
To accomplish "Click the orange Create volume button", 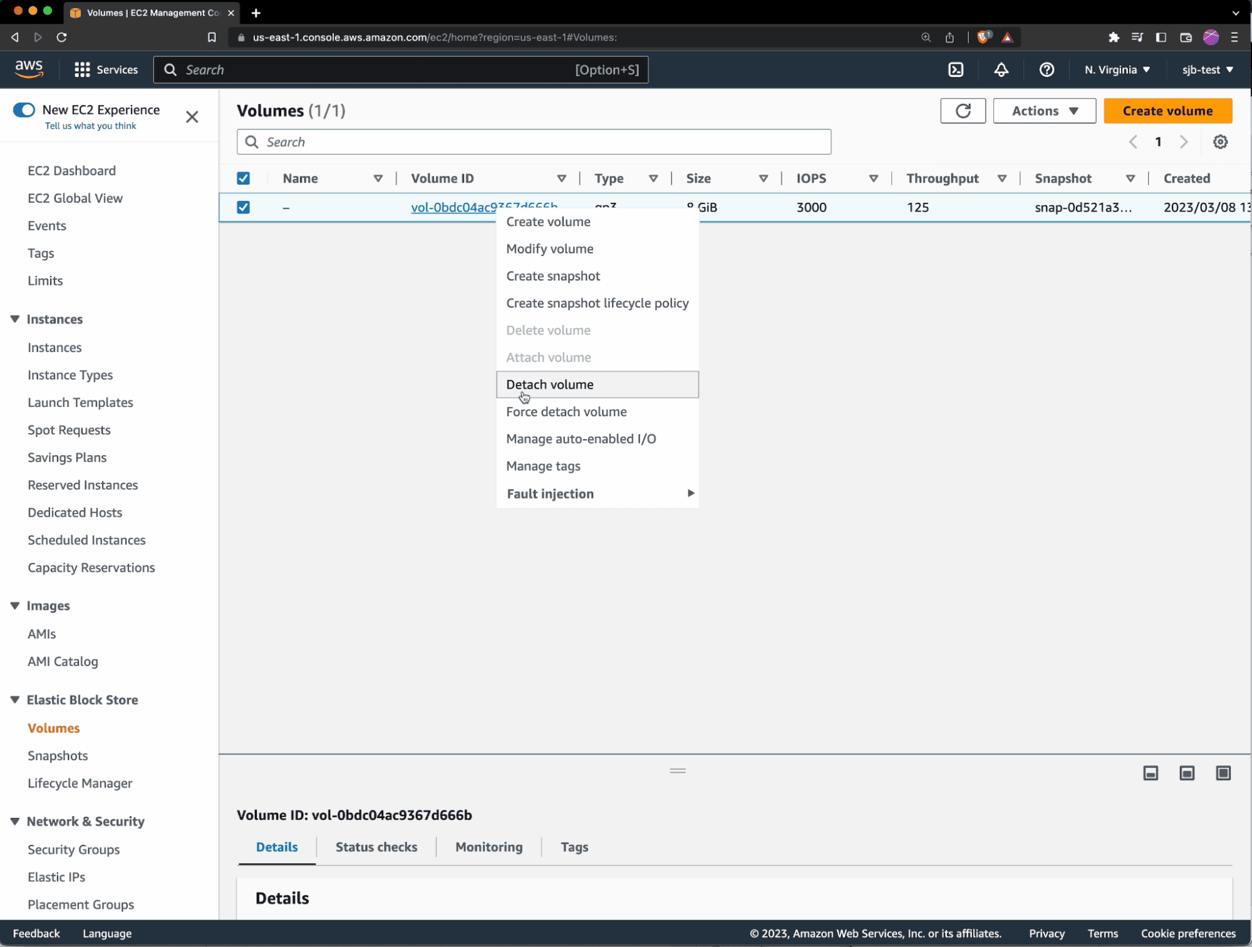I will (1167, 111).
